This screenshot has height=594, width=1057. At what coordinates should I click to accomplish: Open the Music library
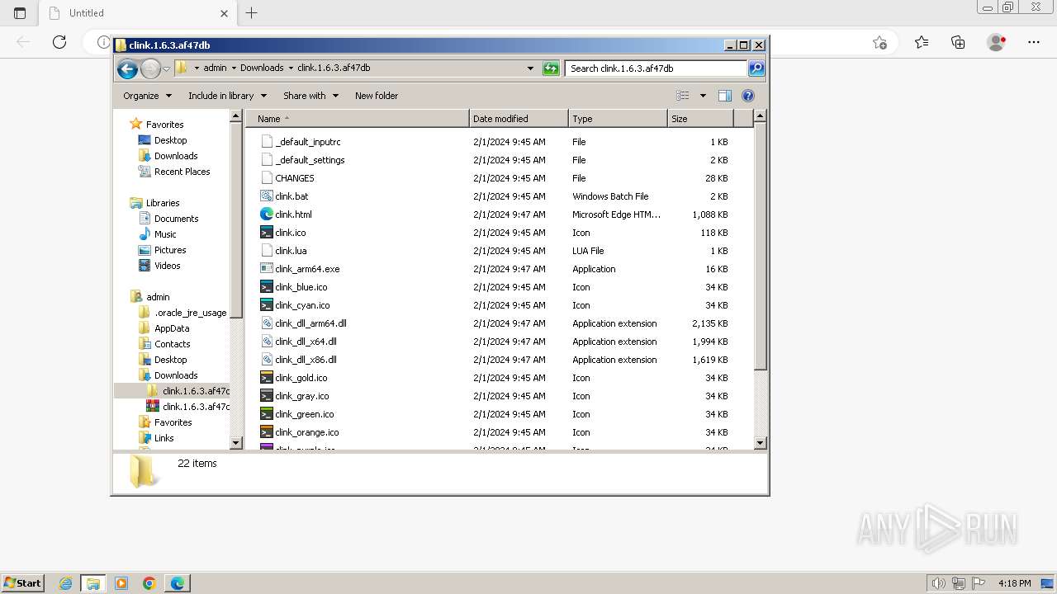[158, 234]
